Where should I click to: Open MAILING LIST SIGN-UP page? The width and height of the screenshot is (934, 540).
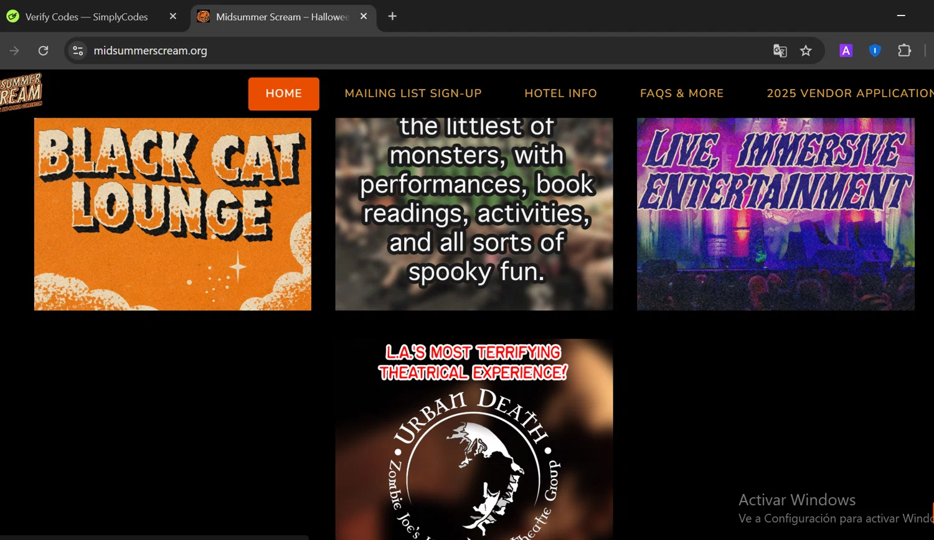tap(413, 93)
